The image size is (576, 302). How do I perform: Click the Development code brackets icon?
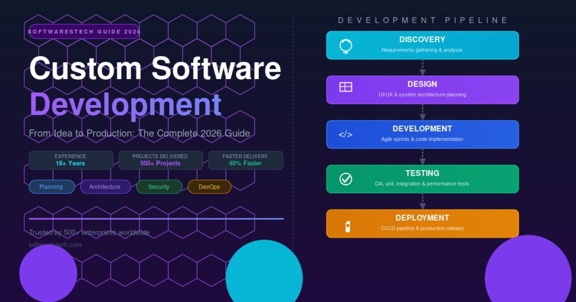tap(345, 135)
